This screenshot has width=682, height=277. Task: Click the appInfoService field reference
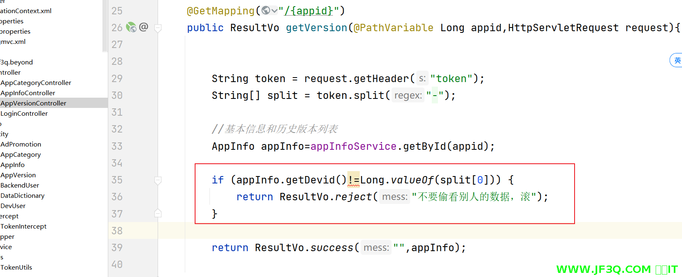pos(353,147)
